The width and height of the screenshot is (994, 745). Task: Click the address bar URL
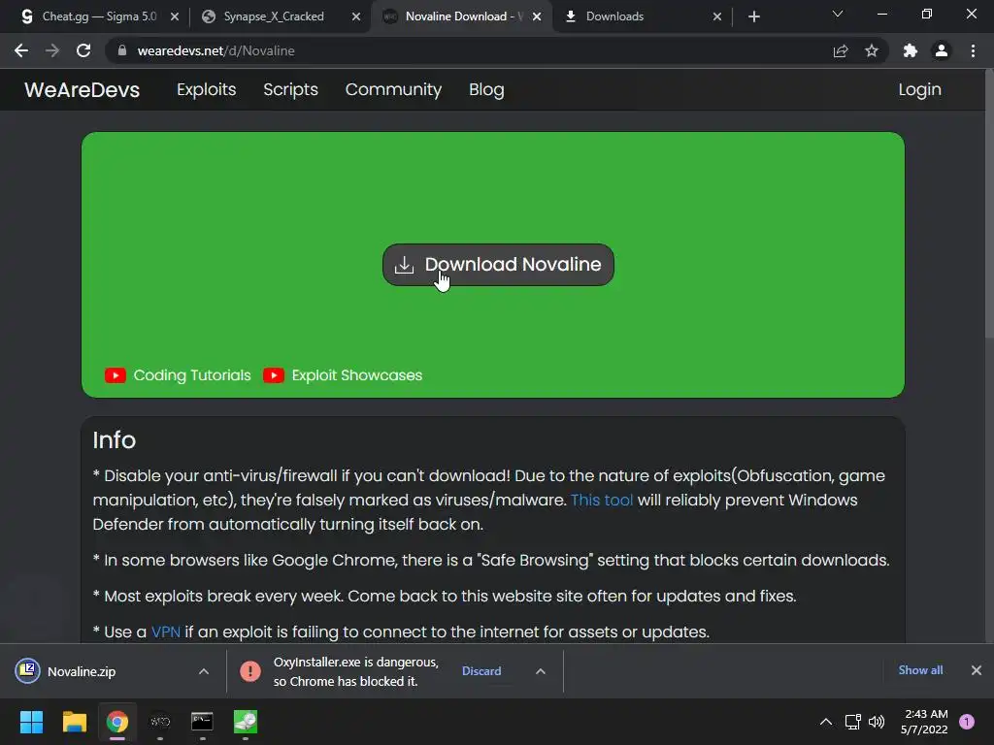click(x=215, y=50)
